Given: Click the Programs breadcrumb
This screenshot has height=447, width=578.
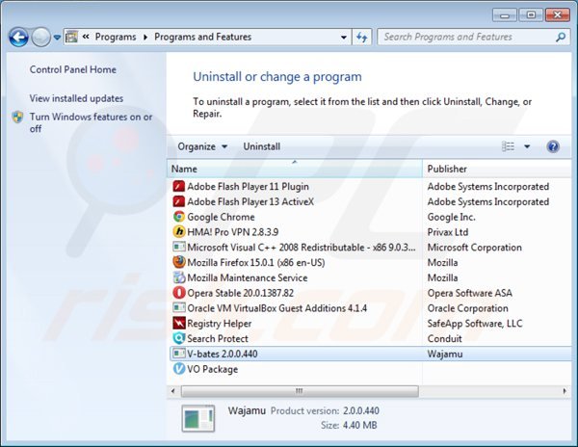Looking at the screenshot, I should click(x=116, y=37).
